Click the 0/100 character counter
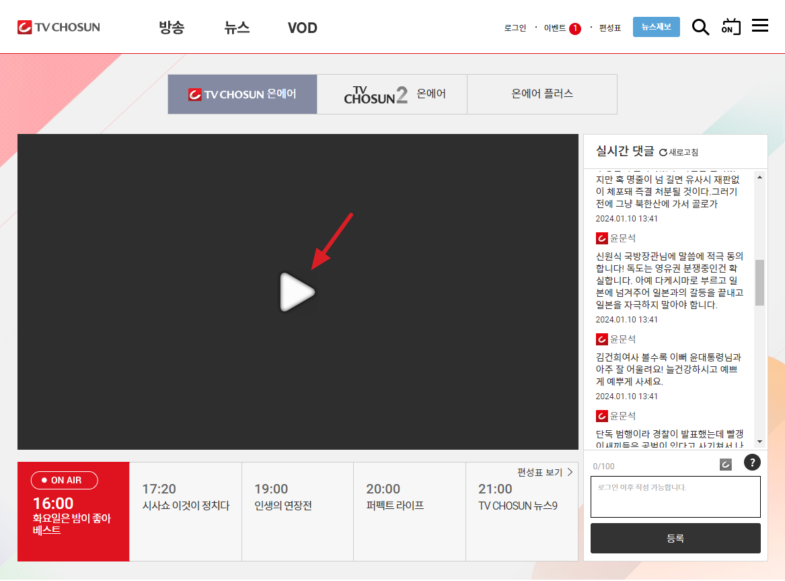This screenshot has width=785, height=581. pos(604,467)
